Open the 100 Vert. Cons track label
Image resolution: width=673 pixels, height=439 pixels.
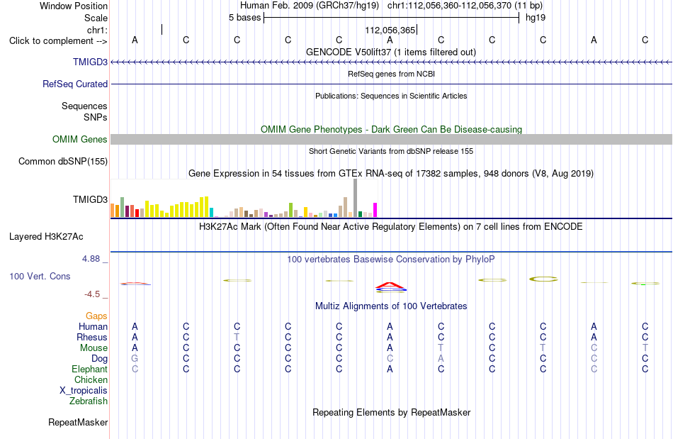[40, 276]
